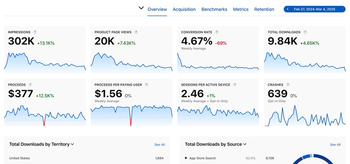Click the -69% conversion rate change
This screenshot has height=164, width=350.
[x=221, y=43]
